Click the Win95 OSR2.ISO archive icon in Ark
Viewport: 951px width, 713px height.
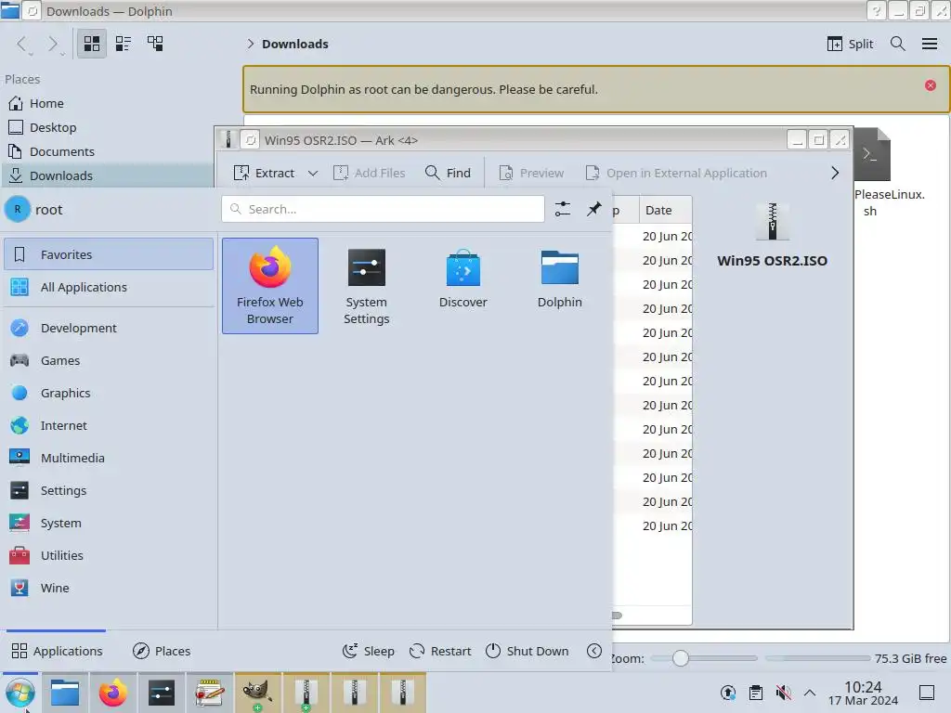point(772,223)
